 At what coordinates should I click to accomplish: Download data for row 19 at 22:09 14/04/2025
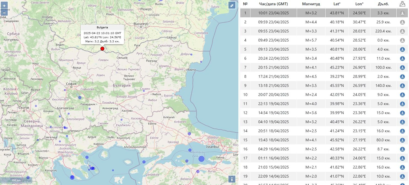[x=402, y=176]
